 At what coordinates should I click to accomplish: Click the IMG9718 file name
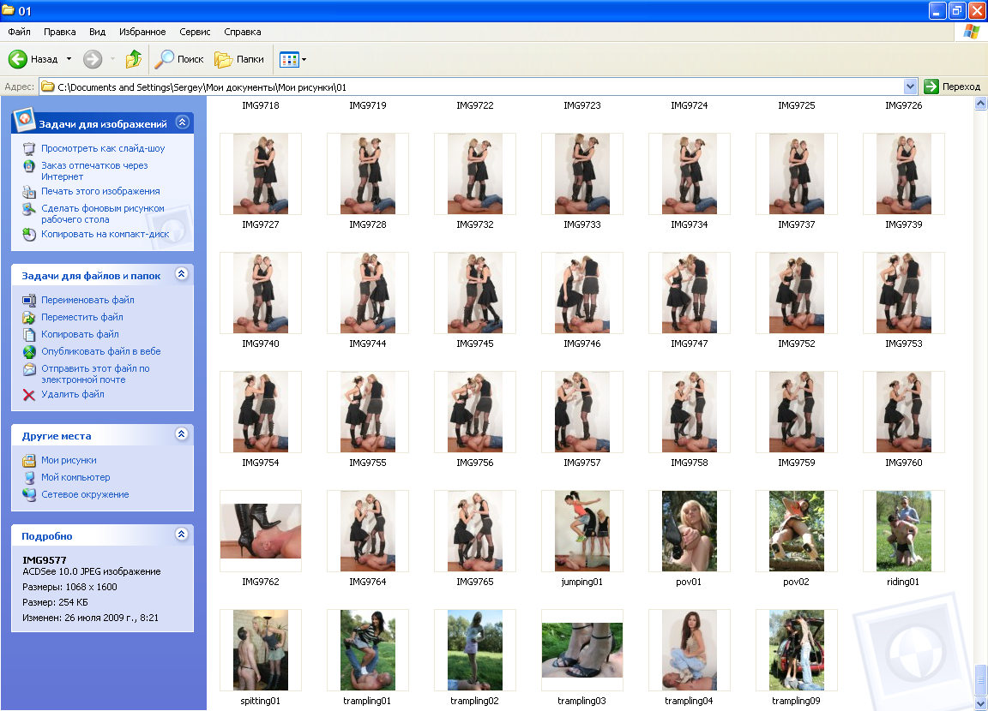click(260, 105)
